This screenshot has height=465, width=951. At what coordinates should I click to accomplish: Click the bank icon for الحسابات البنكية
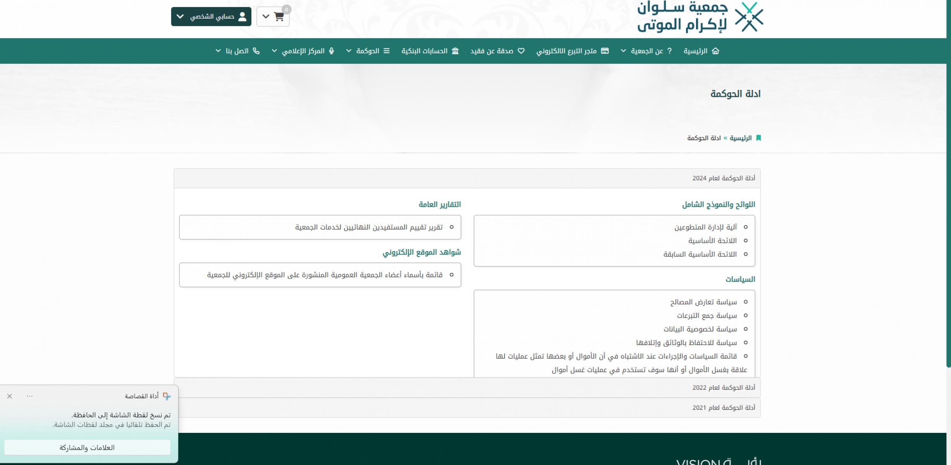(x=455, y=51)
